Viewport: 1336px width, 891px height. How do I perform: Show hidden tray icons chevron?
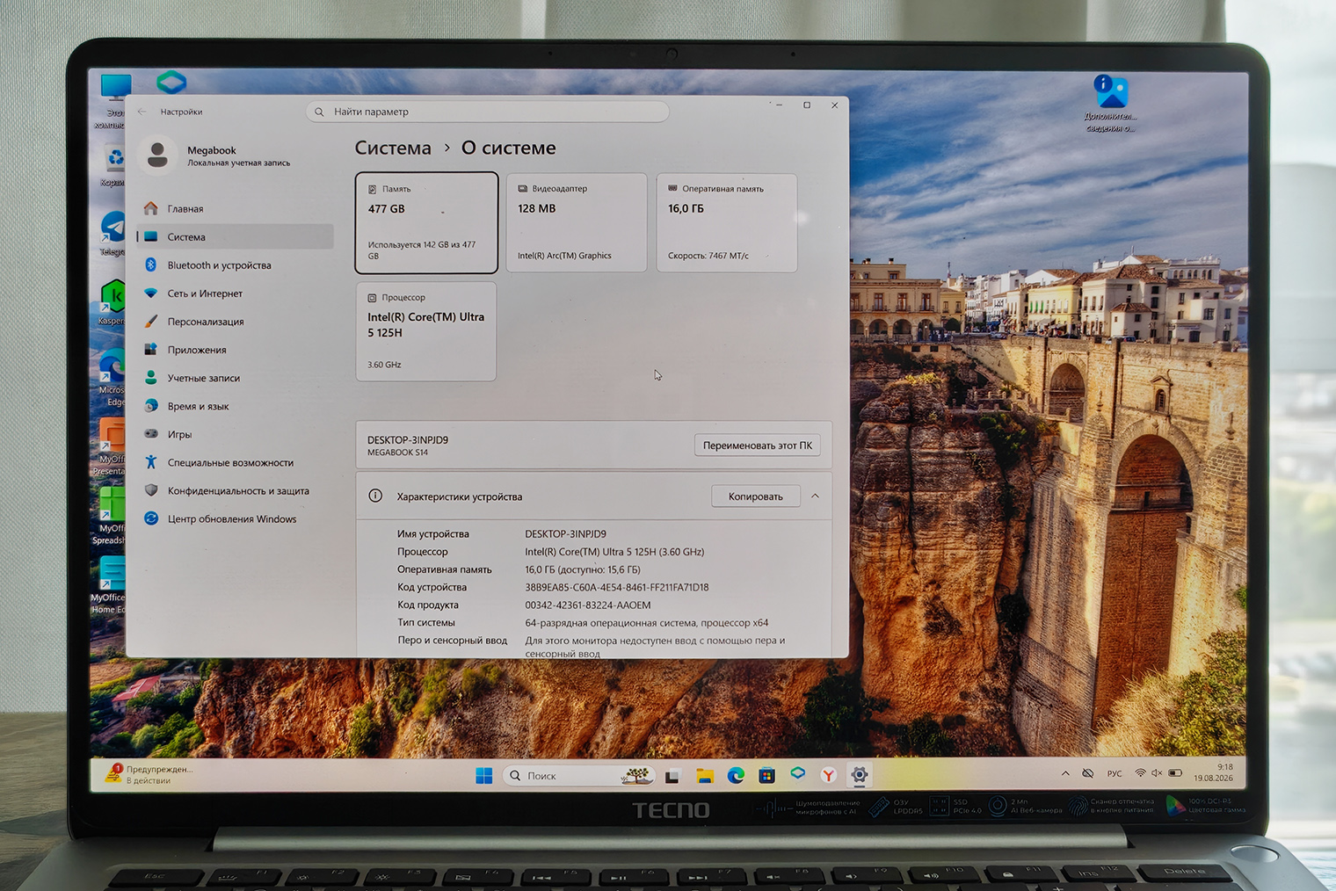coord(1065,773)
